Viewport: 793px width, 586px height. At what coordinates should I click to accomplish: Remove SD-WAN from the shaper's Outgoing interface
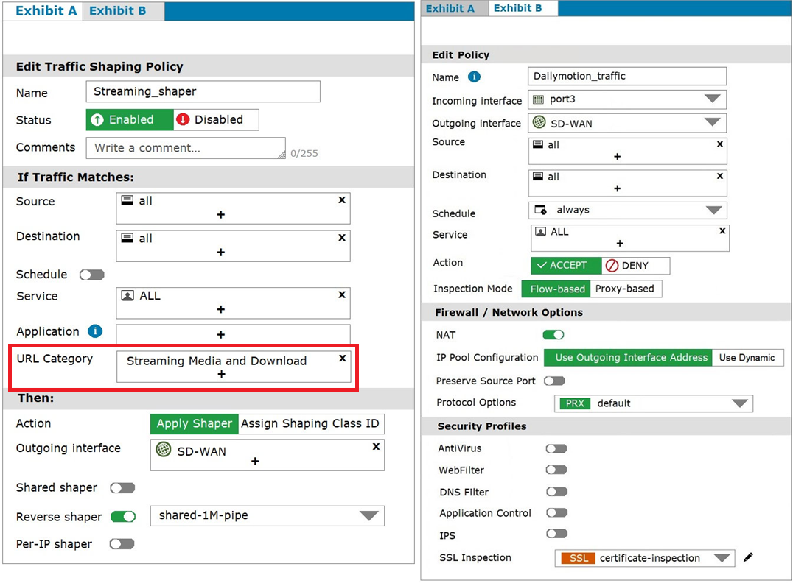pos(376,447)
